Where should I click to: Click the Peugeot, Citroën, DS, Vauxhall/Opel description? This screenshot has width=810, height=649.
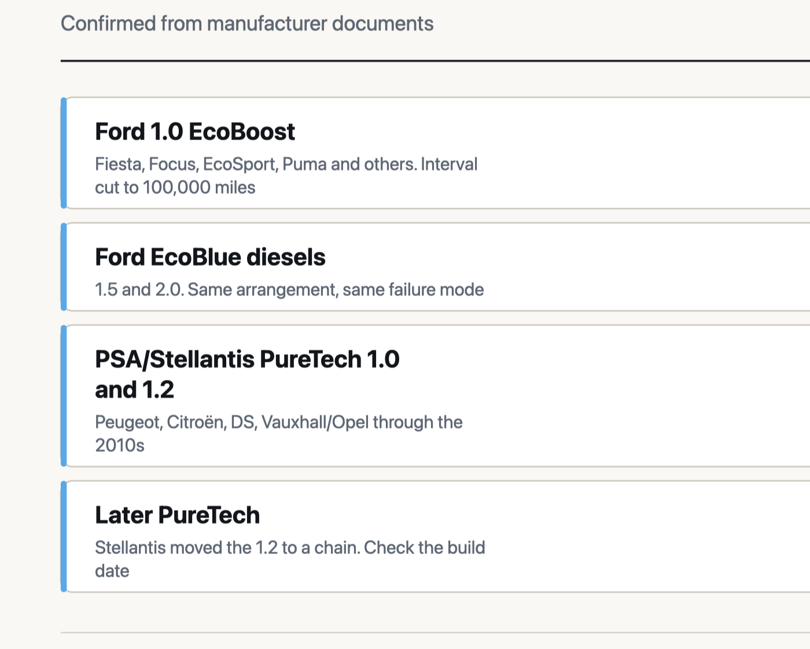click(279, 433)
